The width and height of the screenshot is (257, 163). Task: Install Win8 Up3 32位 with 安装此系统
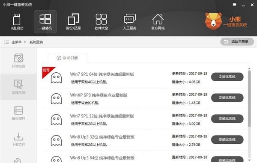[x=227, y=139]
